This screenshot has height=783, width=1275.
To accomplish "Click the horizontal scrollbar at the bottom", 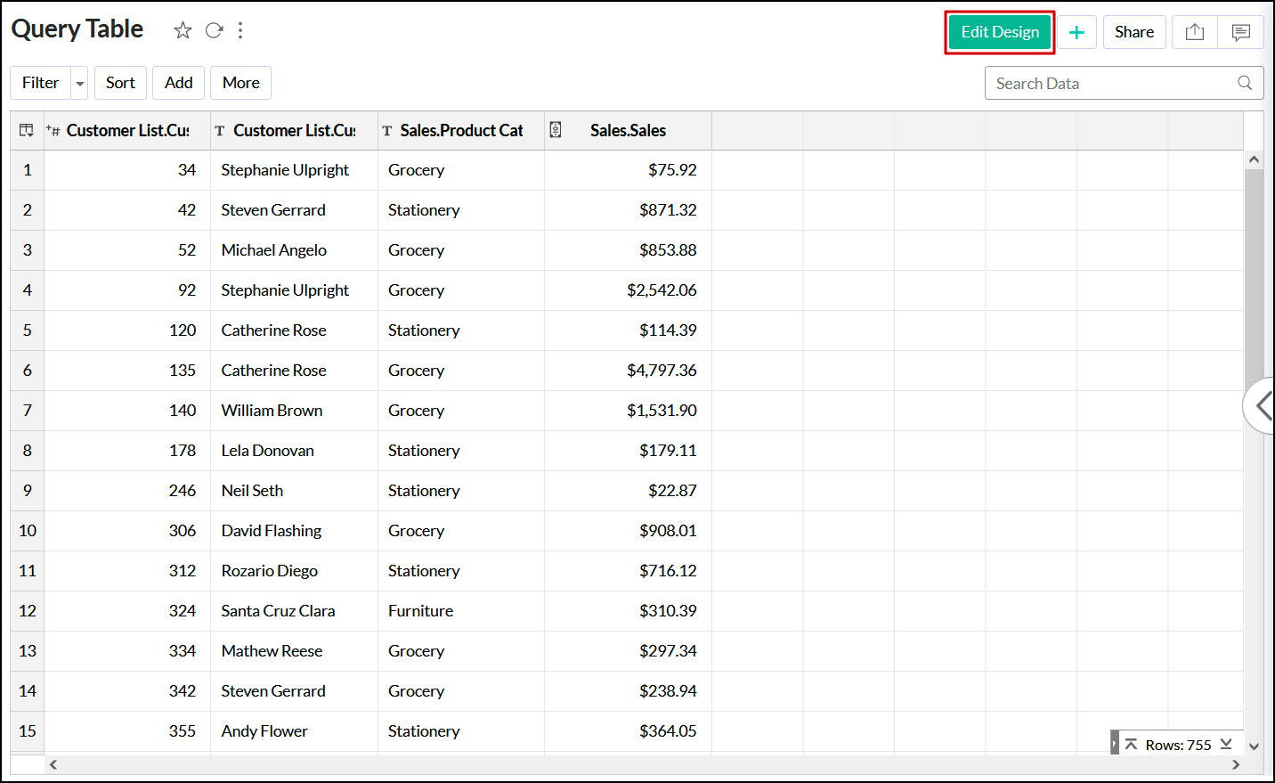I will pyautogui.click(x=623, y=764).
